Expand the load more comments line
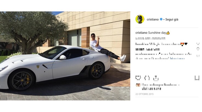The image size is (202, 112). pyautogui.click(x=150, y=38)
